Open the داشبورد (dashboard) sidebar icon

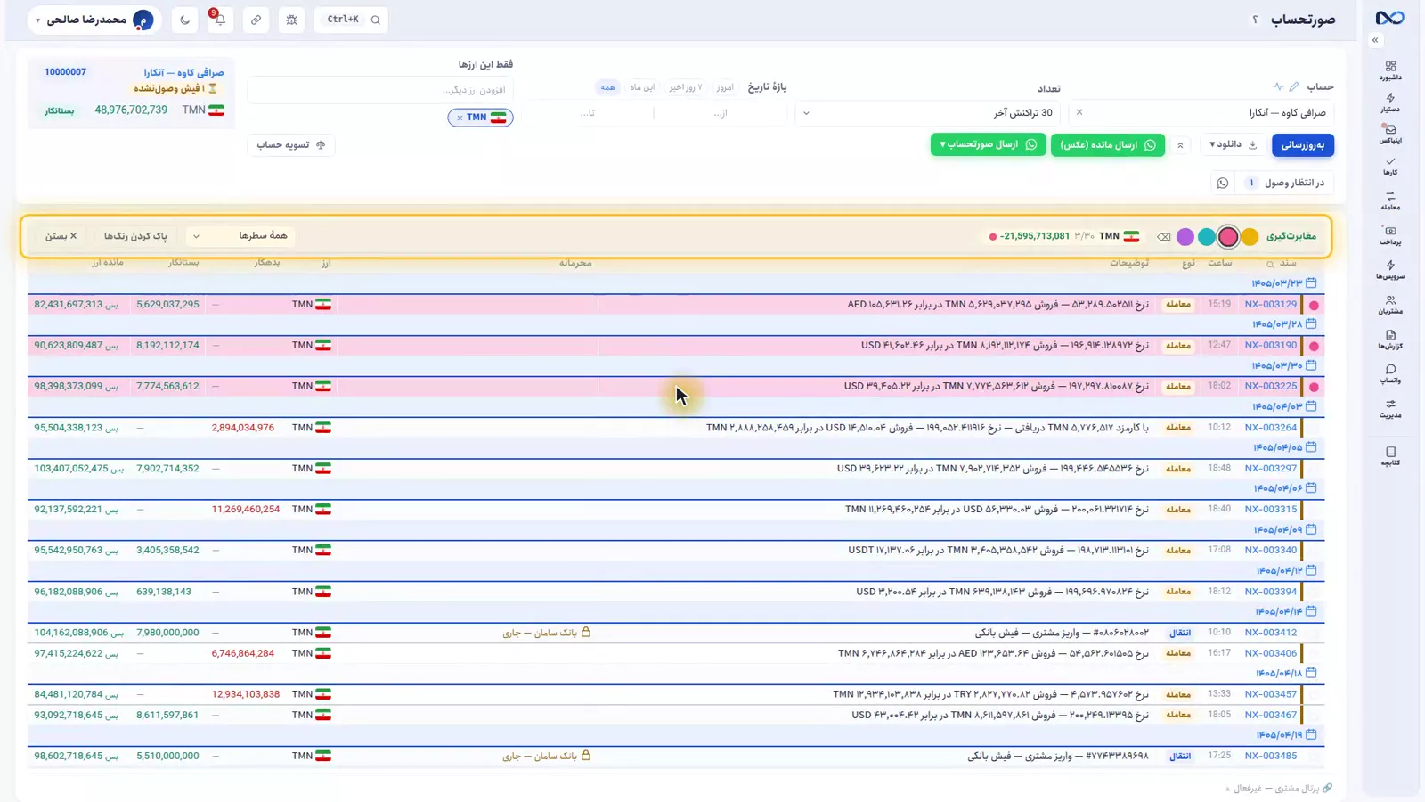tap(1390, 70)
